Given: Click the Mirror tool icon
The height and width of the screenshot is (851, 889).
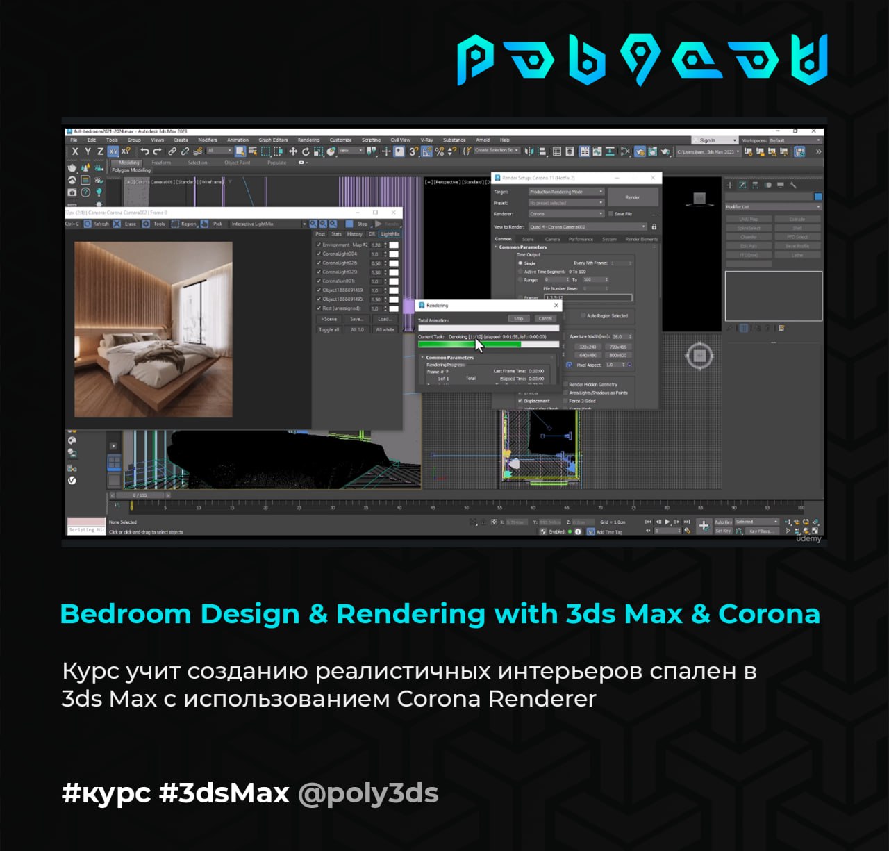Looking at the screenshot, I should click(529, 151).
